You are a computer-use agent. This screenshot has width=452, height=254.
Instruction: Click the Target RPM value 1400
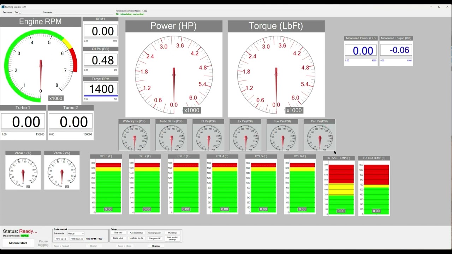tap(101, 89)
